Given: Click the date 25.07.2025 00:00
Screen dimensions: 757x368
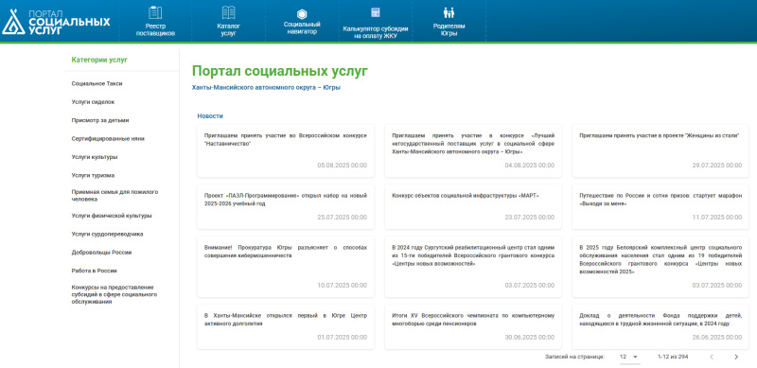Looking at the screenshot, I should pos(342,218).
